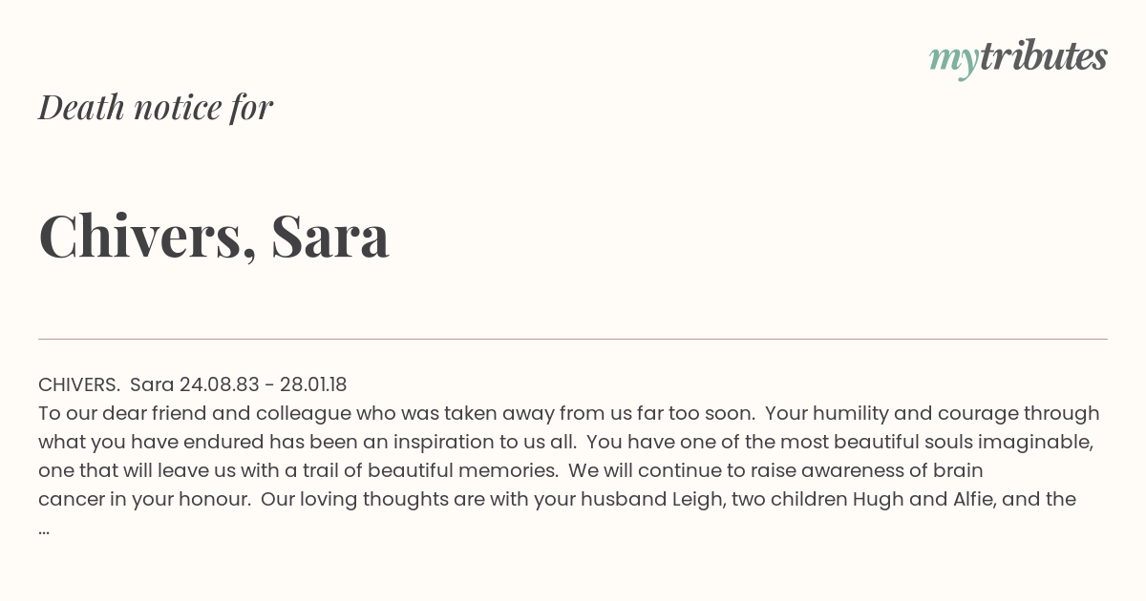
Task: Click the surname "Chivers," in the title
Action: [x=148, y=238]
